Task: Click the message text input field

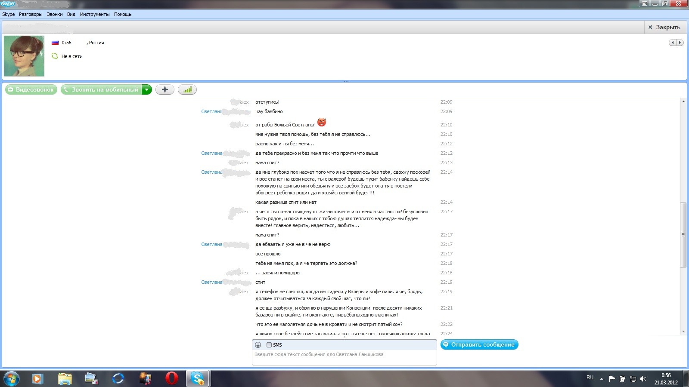Action: tap(344, 358)
